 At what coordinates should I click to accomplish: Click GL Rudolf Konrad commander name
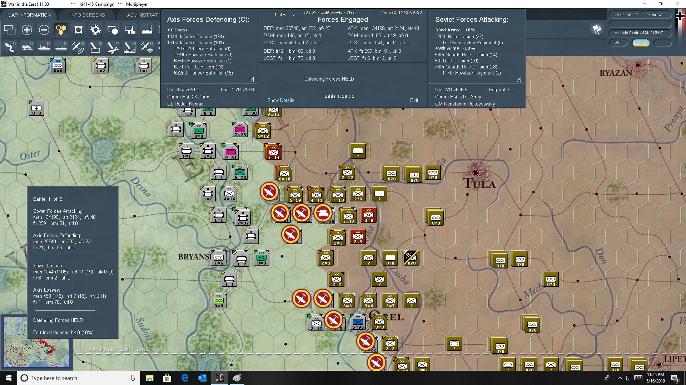click(x=185, y=104)
